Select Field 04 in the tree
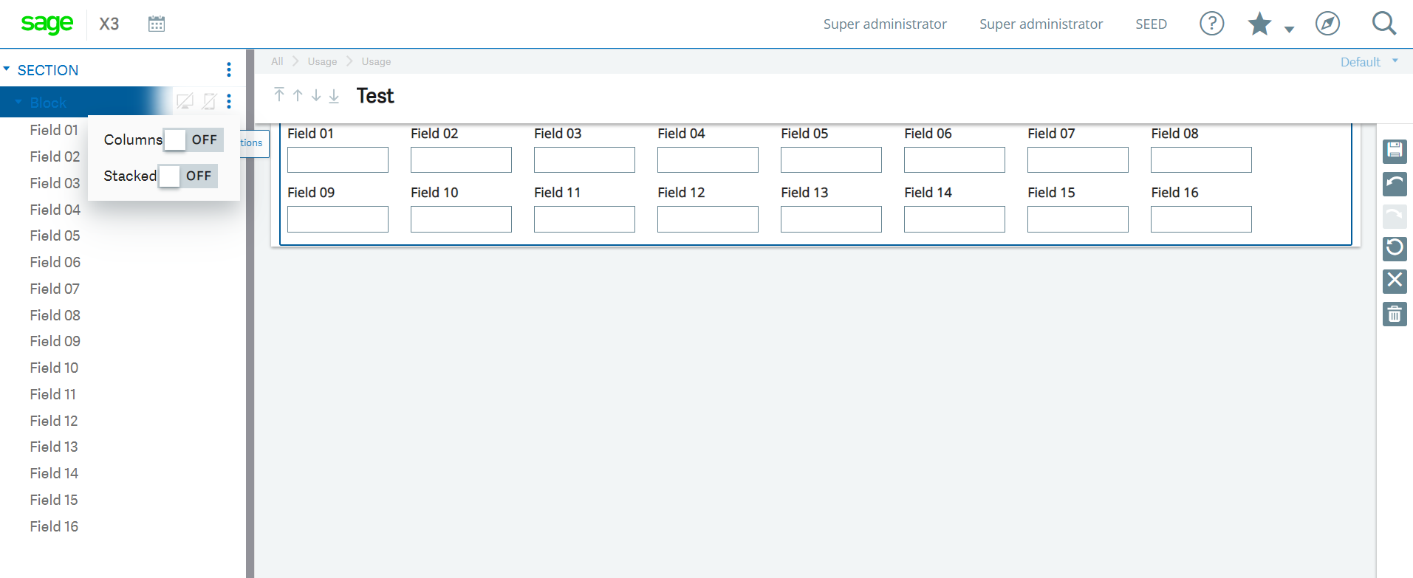 [x=55, y=210]
